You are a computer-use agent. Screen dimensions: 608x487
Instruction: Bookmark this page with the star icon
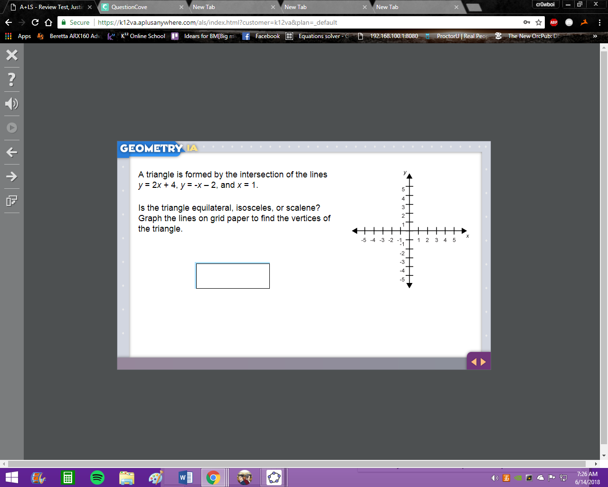[x=539, y=22]
